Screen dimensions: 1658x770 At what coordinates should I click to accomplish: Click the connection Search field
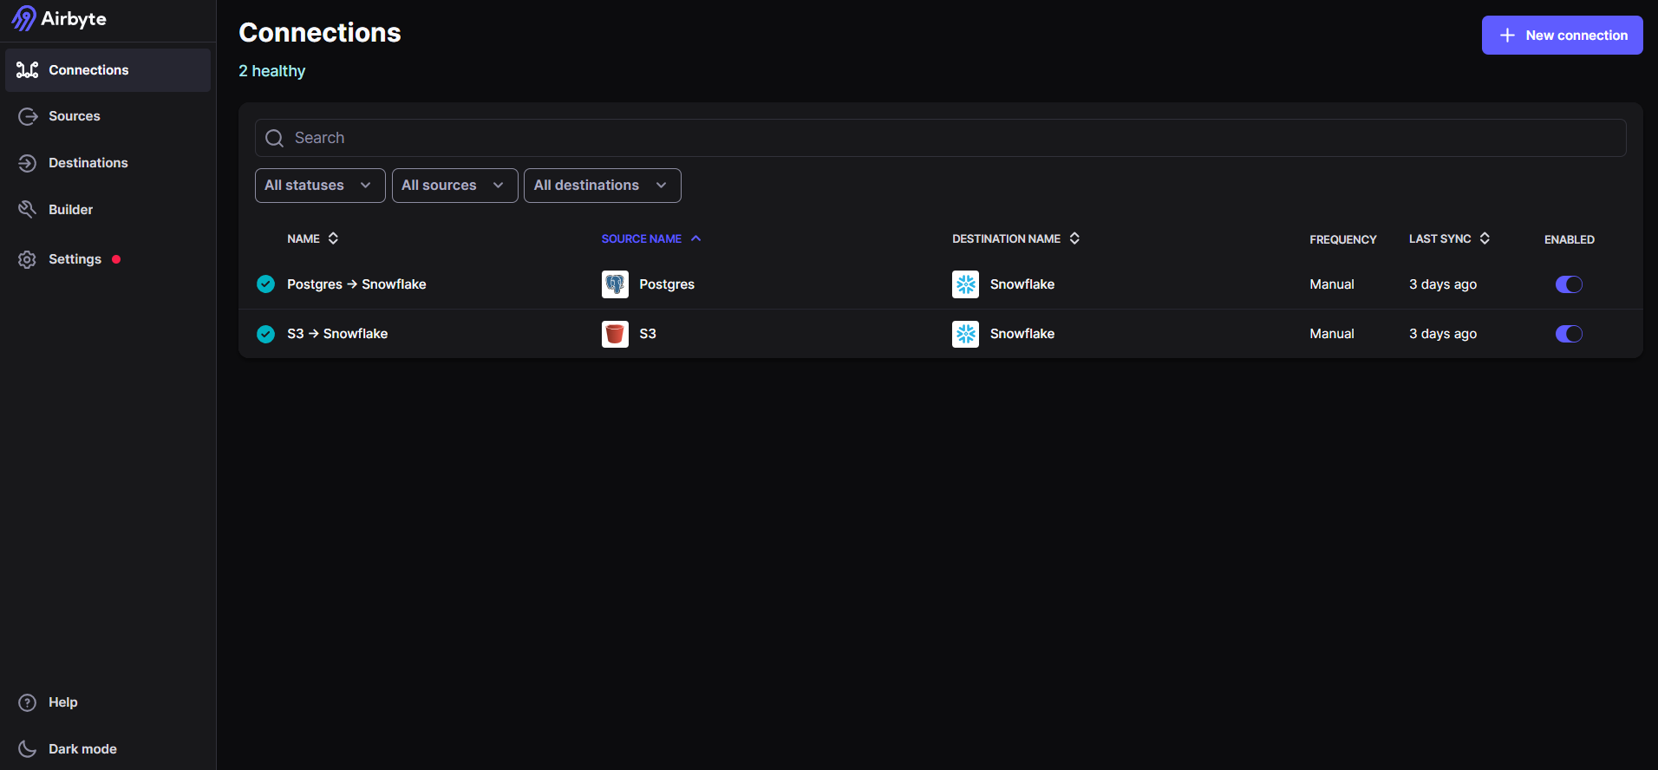[x=940, y=138]
